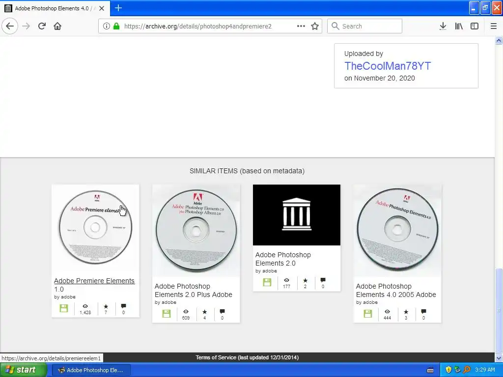
Task: Click the Photoshop Elements 2.0 Plus Album disc thumbnail
Action: (196, 230)
